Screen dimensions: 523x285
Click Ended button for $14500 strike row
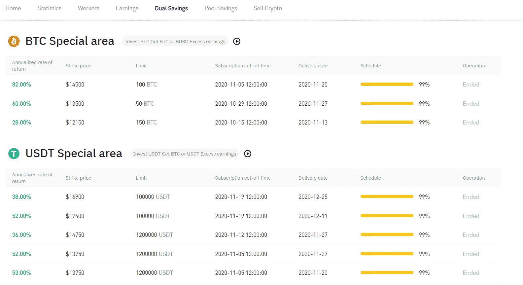(x=471, y=85)
